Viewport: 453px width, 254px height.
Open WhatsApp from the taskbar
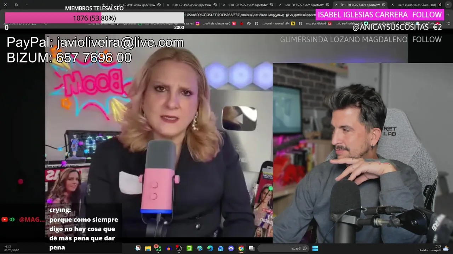coord(158,248)
